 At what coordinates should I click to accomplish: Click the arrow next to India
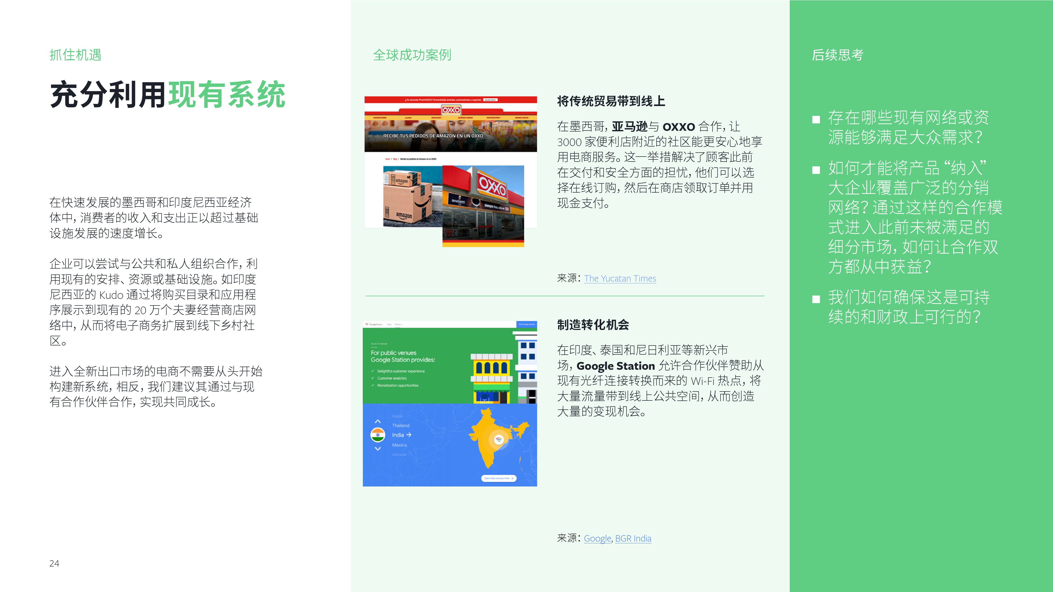pyautogui.click(x=409, y=435)
